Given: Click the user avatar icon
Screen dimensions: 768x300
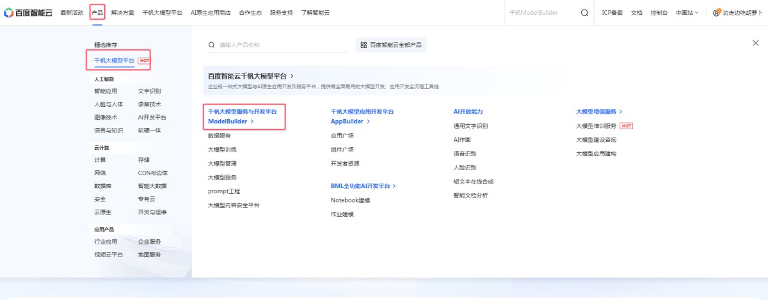Looking at the screenshot, I should click(x=716, y=13).
